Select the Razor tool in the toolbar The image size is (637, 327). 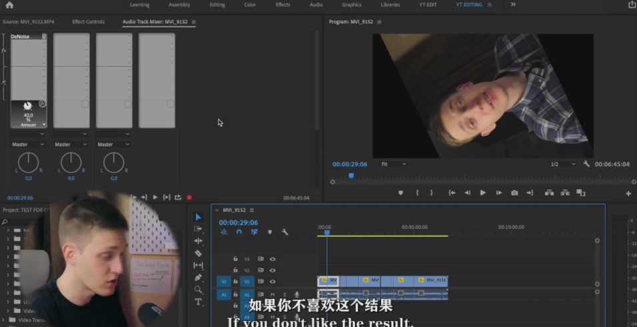pyautogui.click(x=198, y=253)
